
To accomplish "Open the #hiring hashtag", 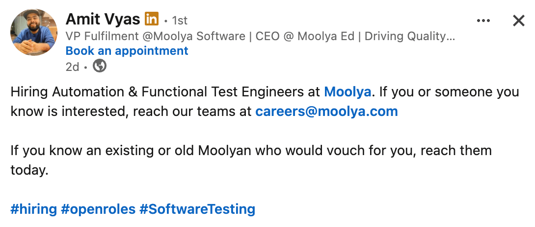I will 34,209.
